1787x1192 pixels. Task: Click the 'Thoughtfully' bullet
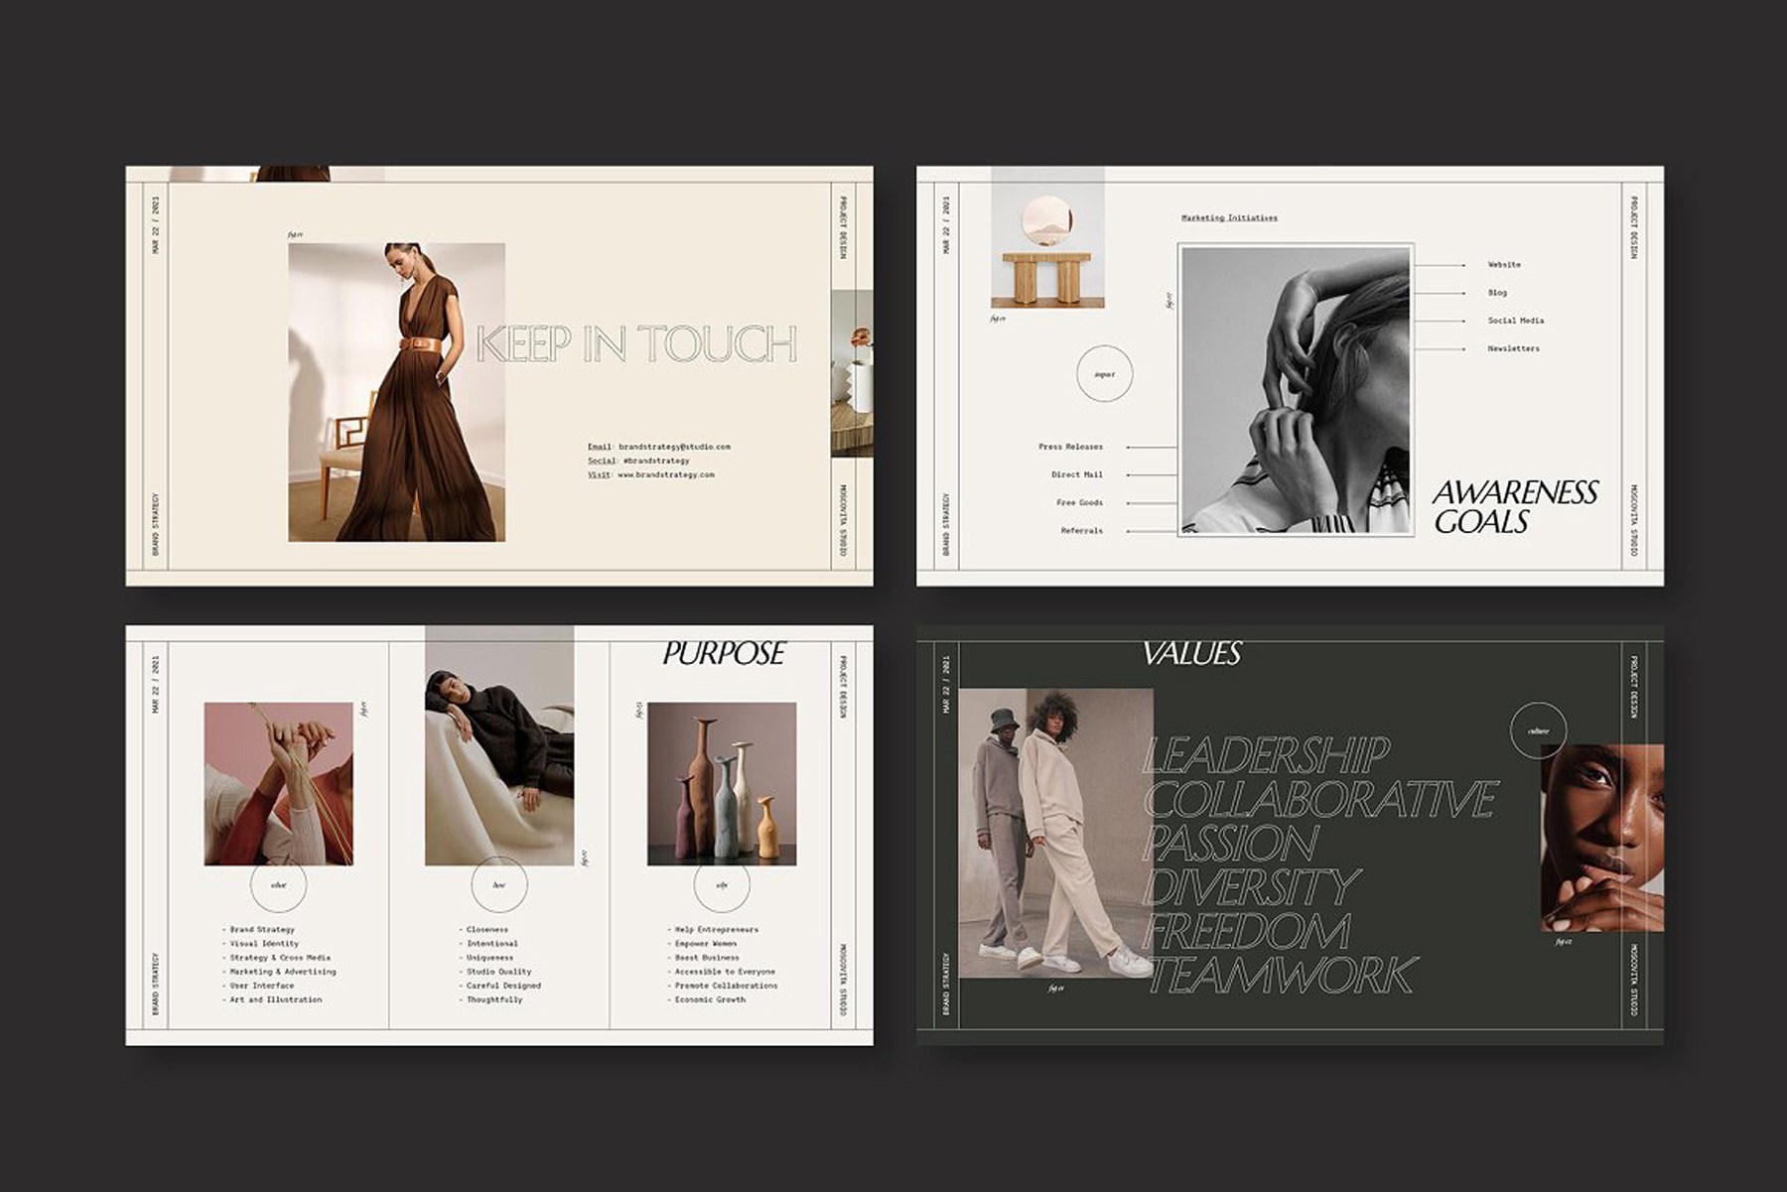coord(490,999)
